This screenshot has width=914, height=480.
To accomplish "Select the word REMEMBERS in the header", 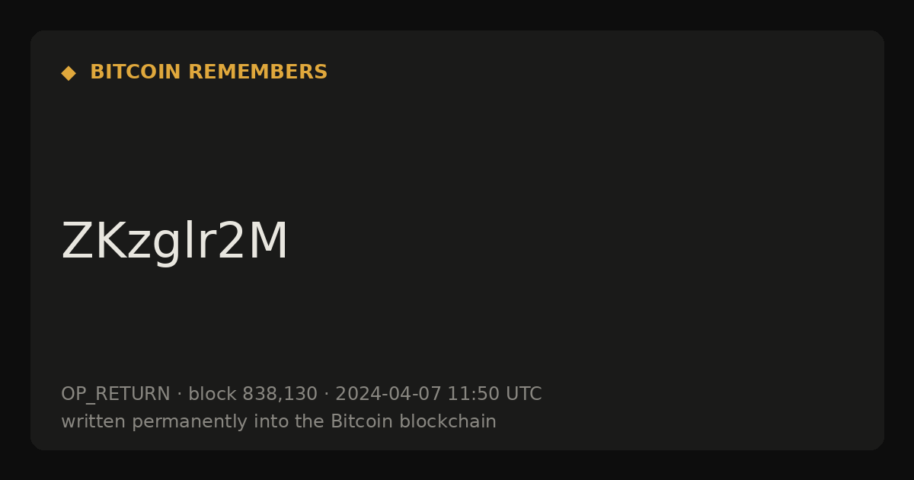I will click(x=257, y=72).
